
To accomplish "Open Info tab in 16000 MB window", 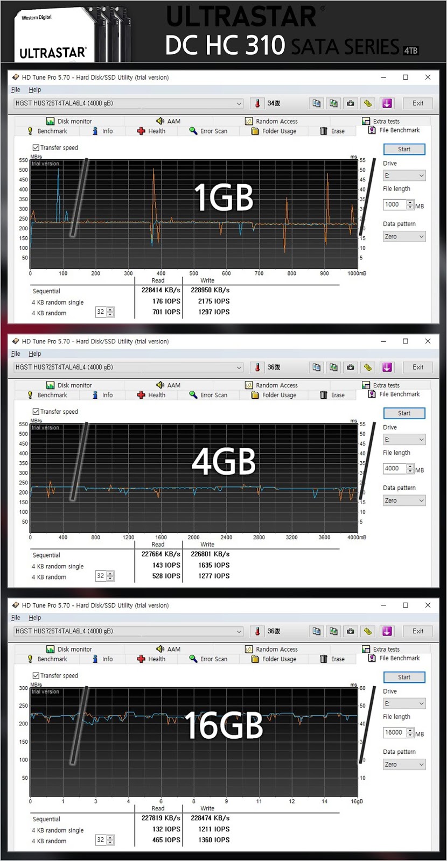I will pos(102,659).
